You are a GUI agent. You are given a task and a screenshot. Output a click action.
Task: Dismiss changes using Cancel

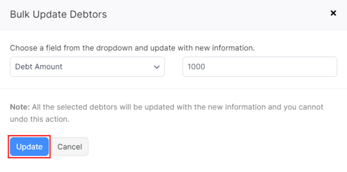[x=70, y=147]
